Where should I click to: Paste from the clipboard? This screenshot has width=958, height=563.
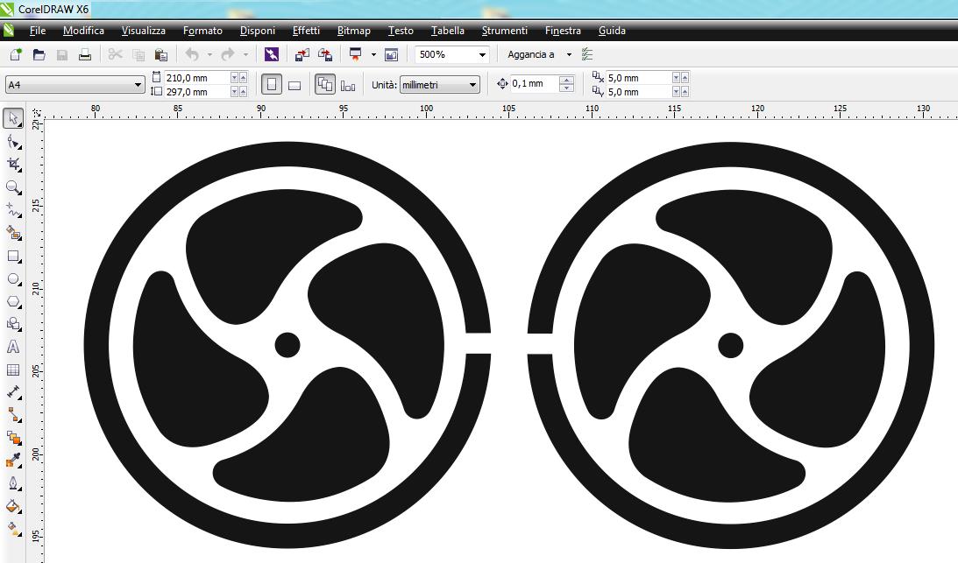point(161,55)
